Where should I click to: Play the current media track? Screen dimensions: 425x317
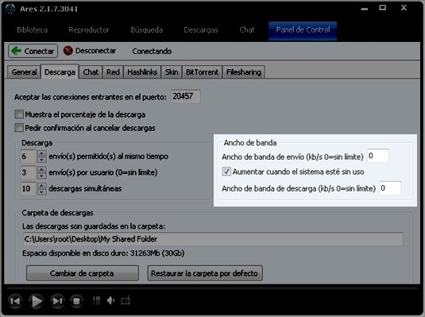36,301
